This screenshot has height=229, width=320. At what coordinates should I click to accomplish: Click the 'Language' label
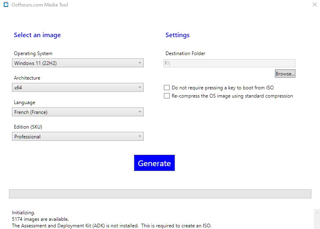coord(25,102)
